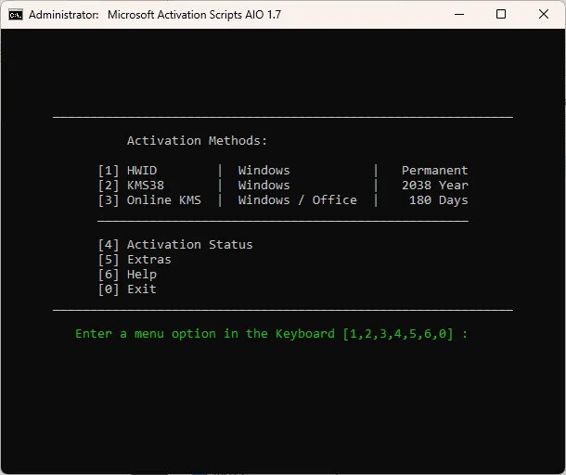Viewport: 566px width, 475px height.
Task: Click the 'Permanent' label in HWID row
Action: [435, 171]
